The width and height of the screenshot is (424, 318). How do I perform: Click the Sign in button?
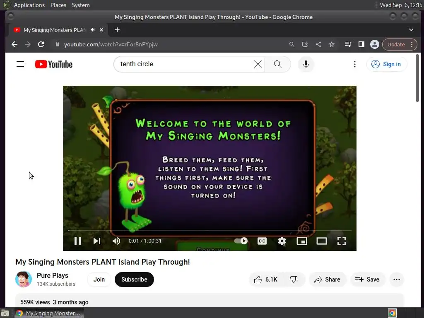[x=386, y=64]
